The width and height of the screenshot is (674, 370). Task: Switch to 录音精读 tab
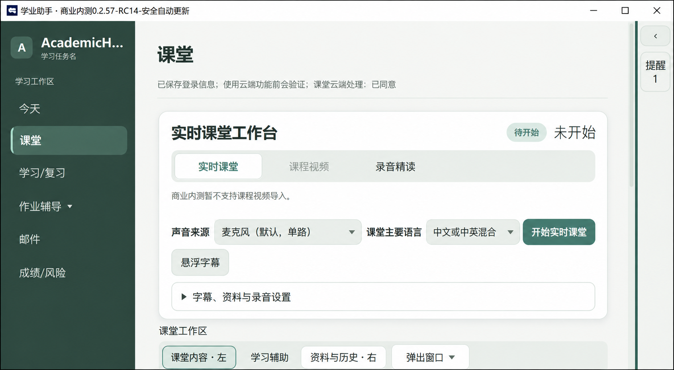pyautogui.click(x=395, y=166)
